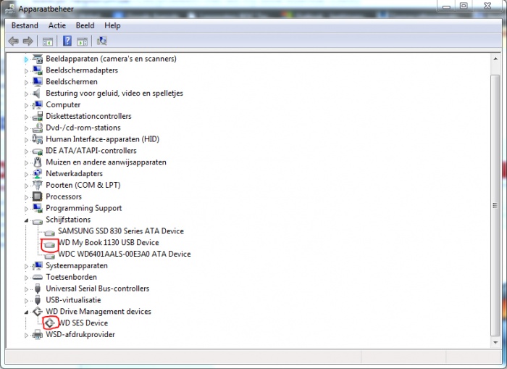Click the Apparaatbeheer title bar icon

(x=9, y=9)
